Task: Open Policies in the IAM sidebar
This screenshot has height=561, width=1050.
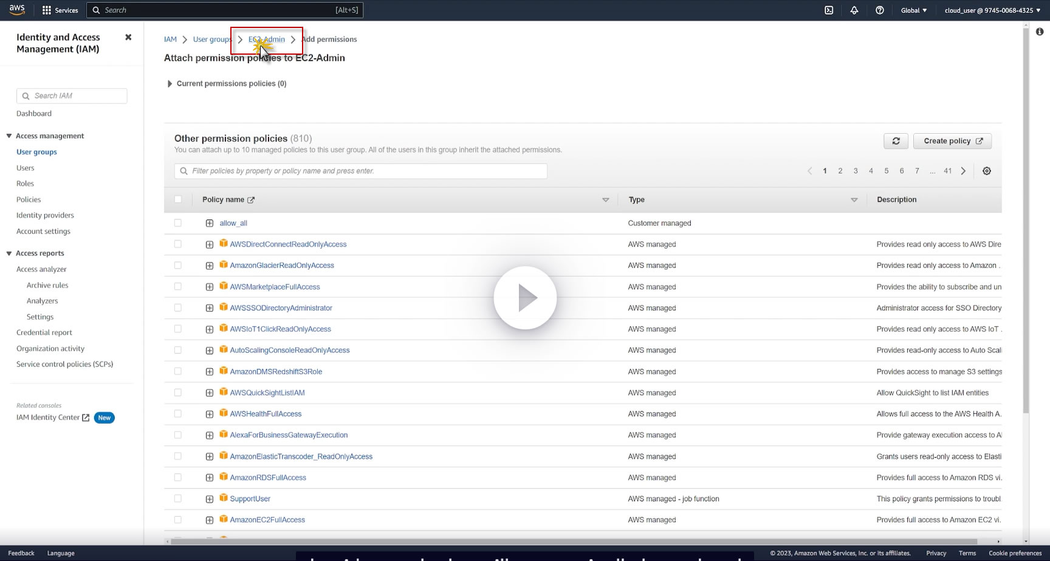Action: click(29, 199)
